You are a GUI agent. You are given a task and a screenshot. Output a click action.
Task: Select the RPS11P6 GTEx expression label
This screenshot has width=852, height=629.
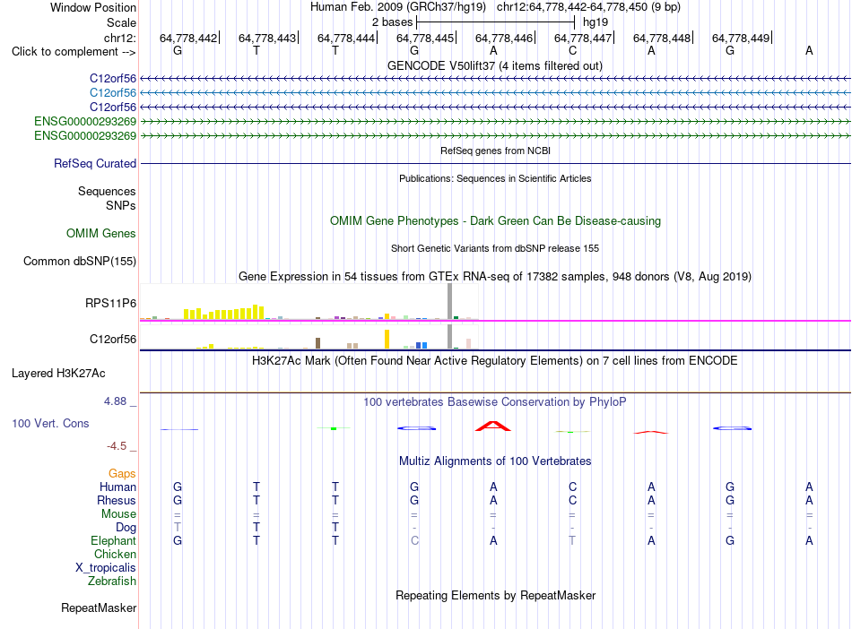111,304
